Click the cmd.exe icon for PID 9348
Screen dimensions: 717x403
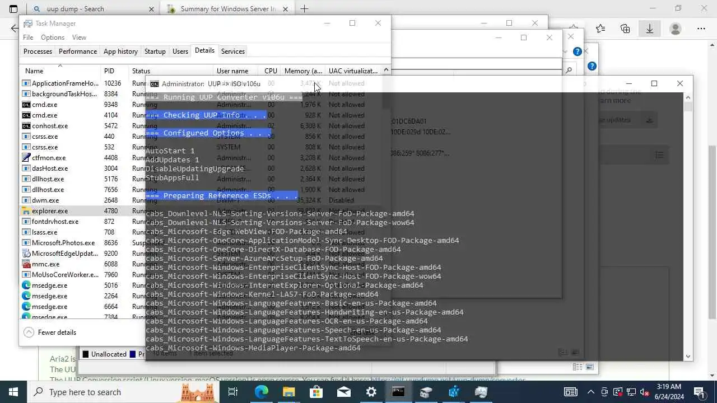[x=26, y=105]
